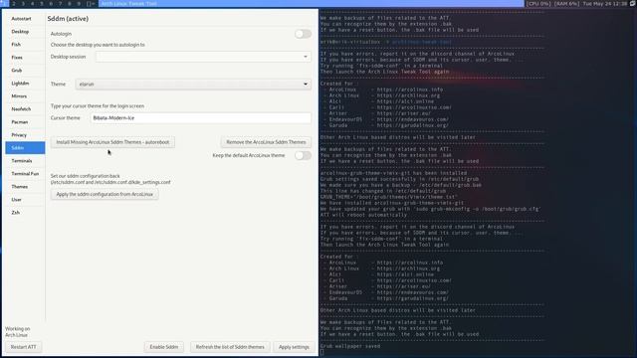
Task: Select the Fish sidebar item
Action: (x=25, y=45)
